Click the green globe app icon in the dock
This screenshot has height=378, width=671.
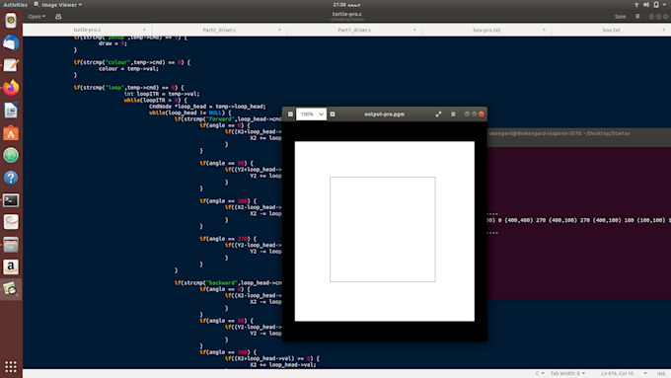point(11,155)
